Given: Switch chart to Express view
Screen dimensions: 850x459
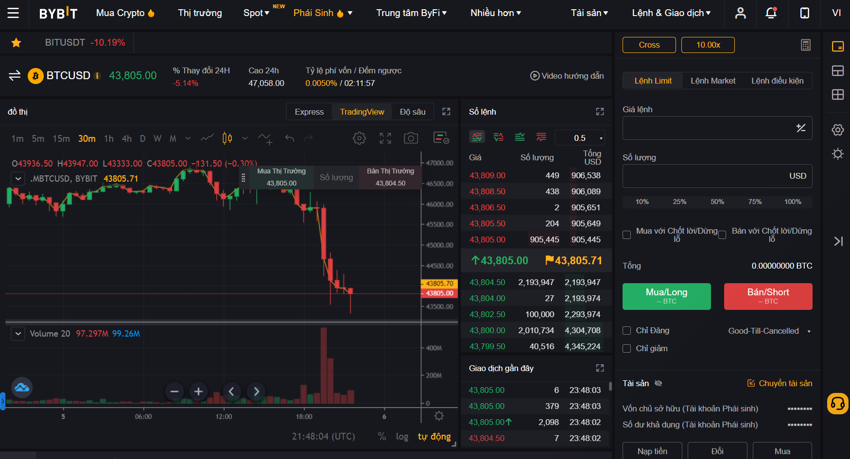Looking at the screenshot, I should point(309,112).
